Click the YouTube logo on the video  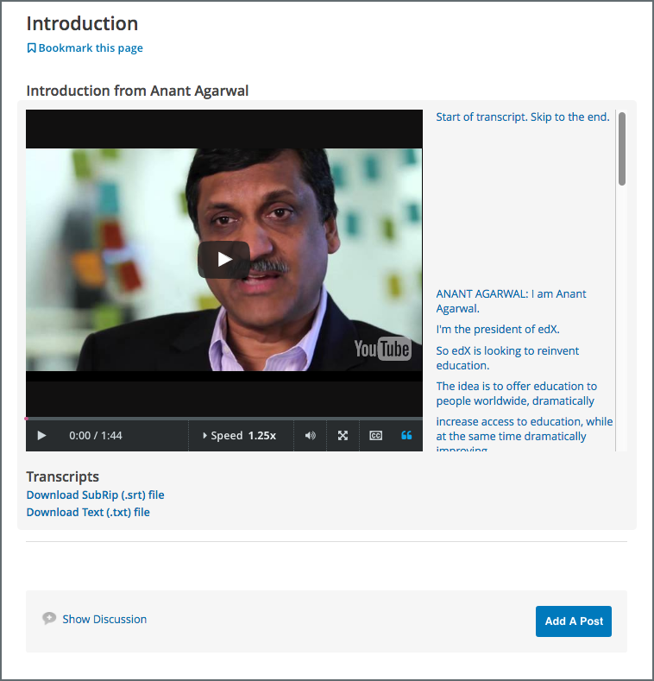point(382,349)
